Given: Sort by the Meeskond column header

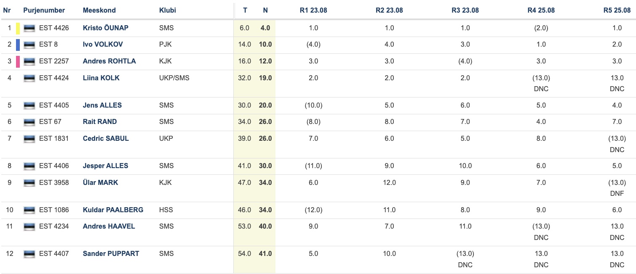Looking at the screenshot, I should pos(99,10).
